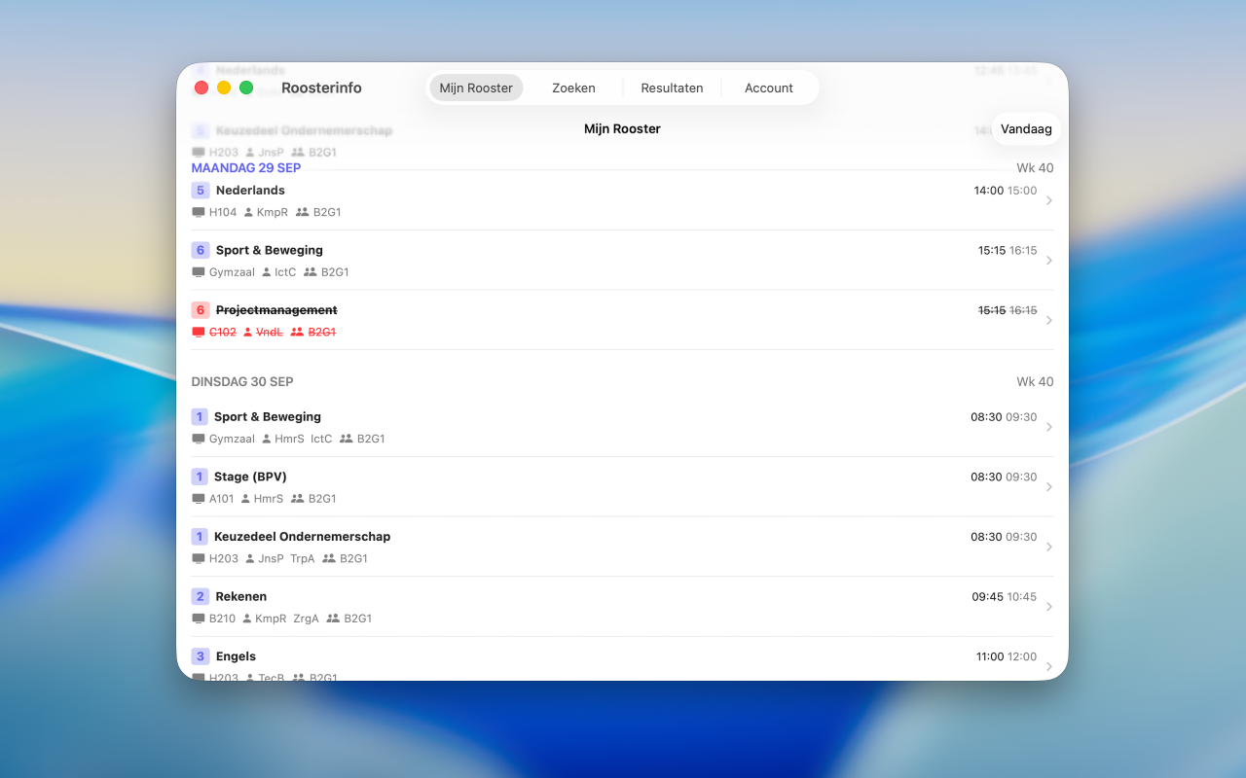Click period 5 badge for Nederlands
Viewport: 1246px width, 778px height.
201,191
